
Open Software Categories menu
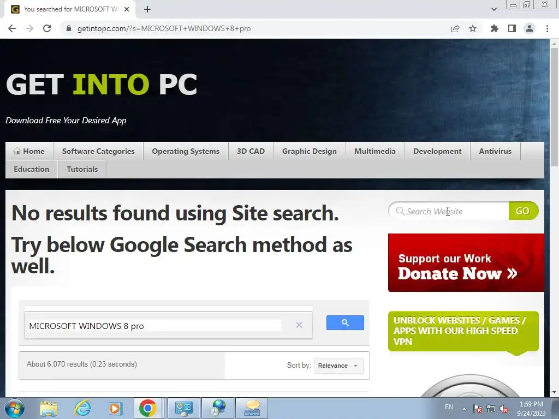[x=98, y=151]
